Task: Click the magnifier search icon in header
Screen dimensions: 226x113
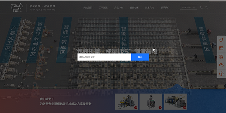Action: (x=206, y=8)
